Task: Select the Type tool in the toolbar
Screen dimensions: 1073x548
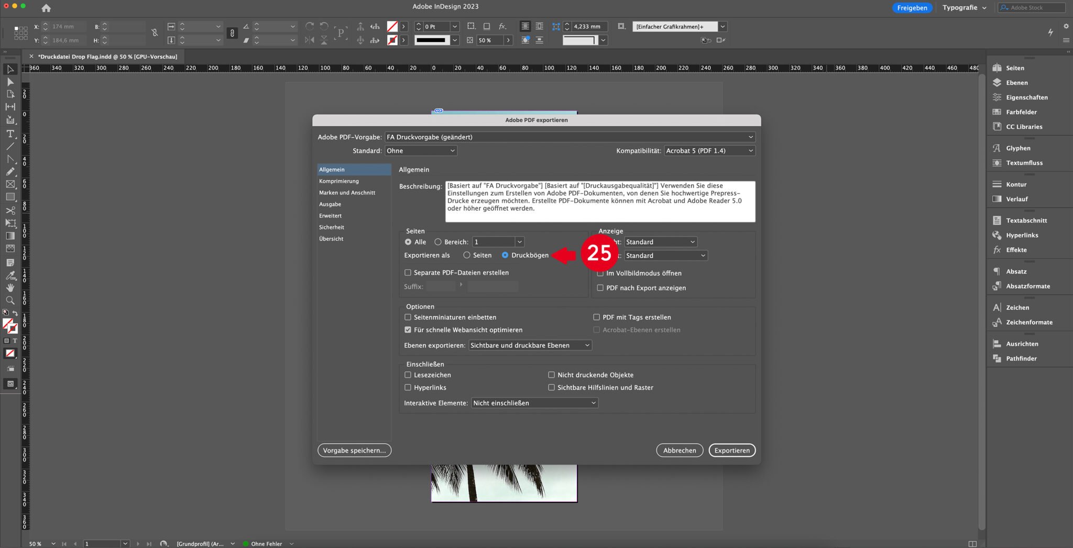Action: pos(9,134)
